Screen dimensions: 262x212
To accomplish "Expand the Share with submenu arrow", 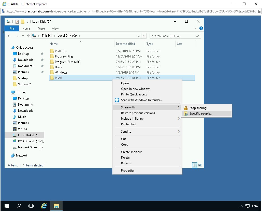I will pyautogui.click(x=178, y=107).
